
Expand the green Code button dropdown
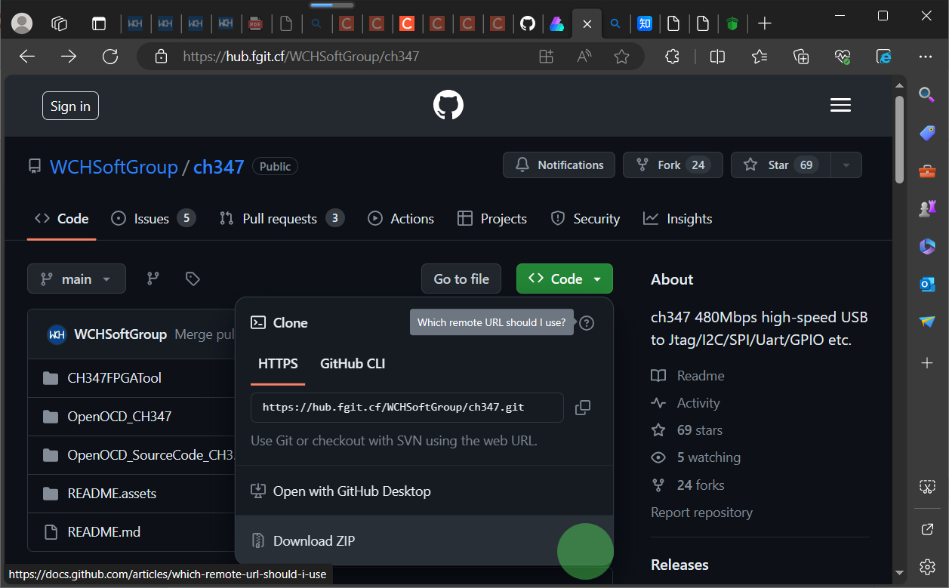coord(565,279)
